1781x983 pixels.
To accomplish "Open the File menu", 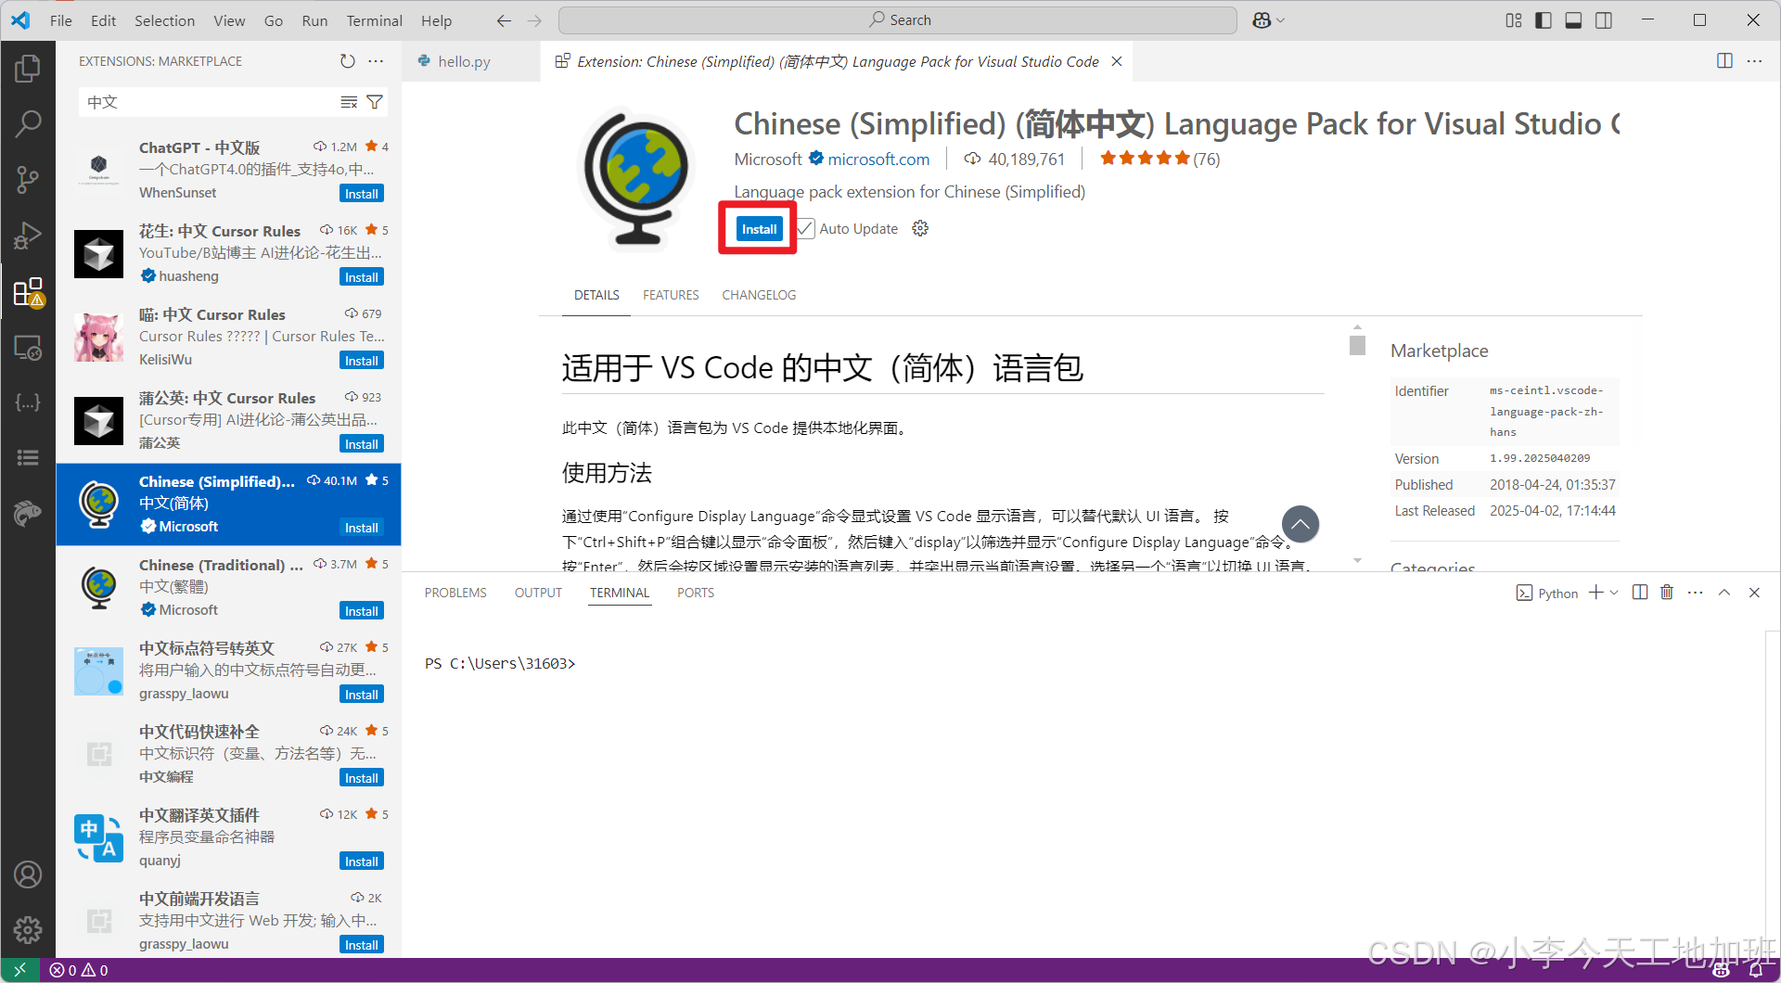I will pos(61,20).
